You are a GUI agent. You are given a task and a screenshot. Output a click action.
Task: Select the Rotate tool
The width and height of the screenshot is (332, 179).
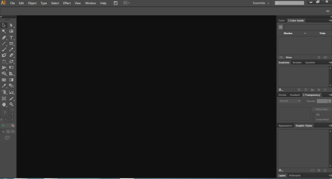(4, 62)
